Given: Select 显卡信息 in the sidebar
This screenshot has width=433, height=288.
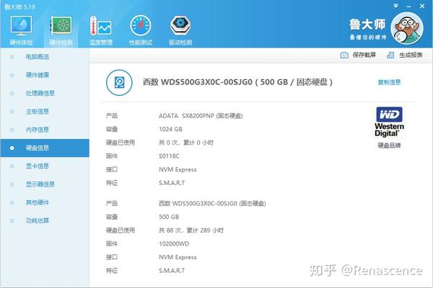Looking at the screenshot, I should 45,166.
